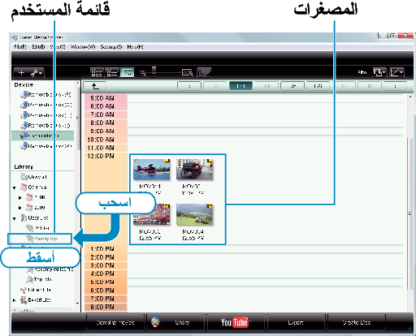Click the dimmed info bubble toolbar icon
Screen dimensions: 416x336
click(x=204, y=72)
